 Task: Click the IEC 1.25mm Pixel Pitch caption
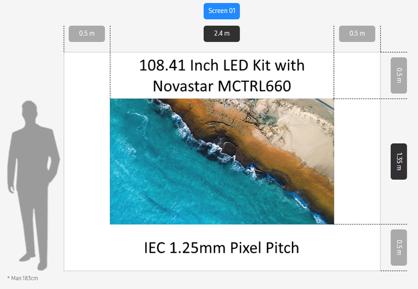click(222, 247)
